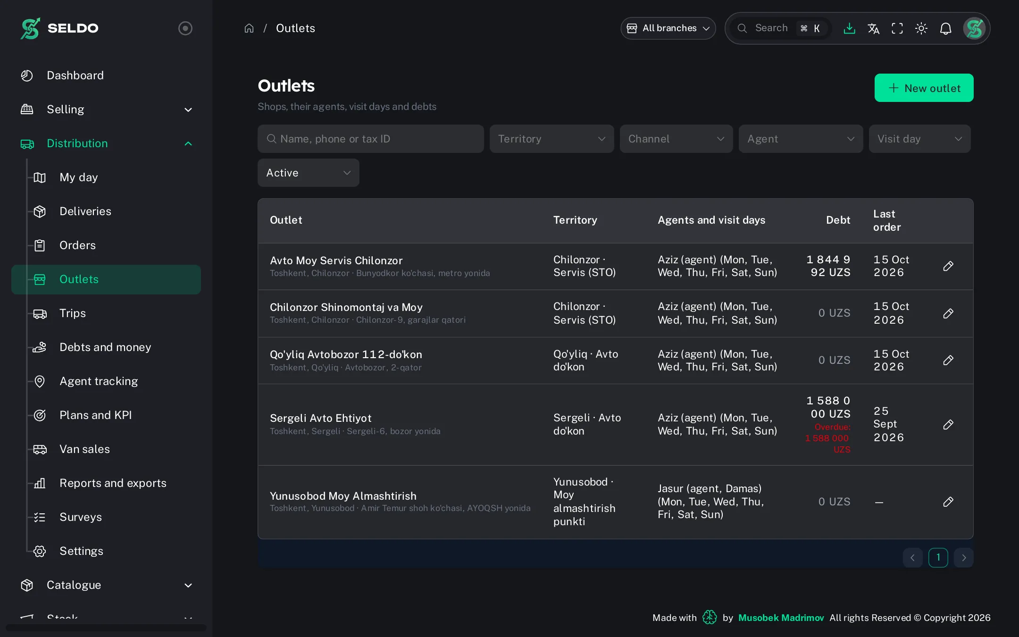Open Surveys in sidebar
Image resolution: width=1019 pixels, height=637 pixels.
pyautogui.click(x=106, y=517)
